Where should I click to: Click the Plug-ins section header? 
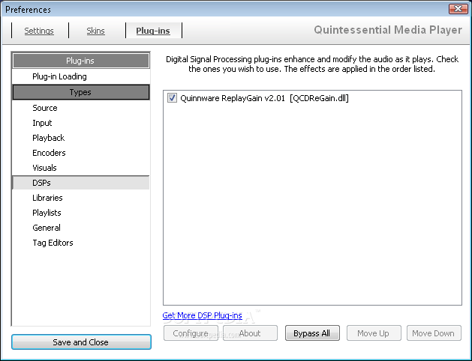[81, 61]
